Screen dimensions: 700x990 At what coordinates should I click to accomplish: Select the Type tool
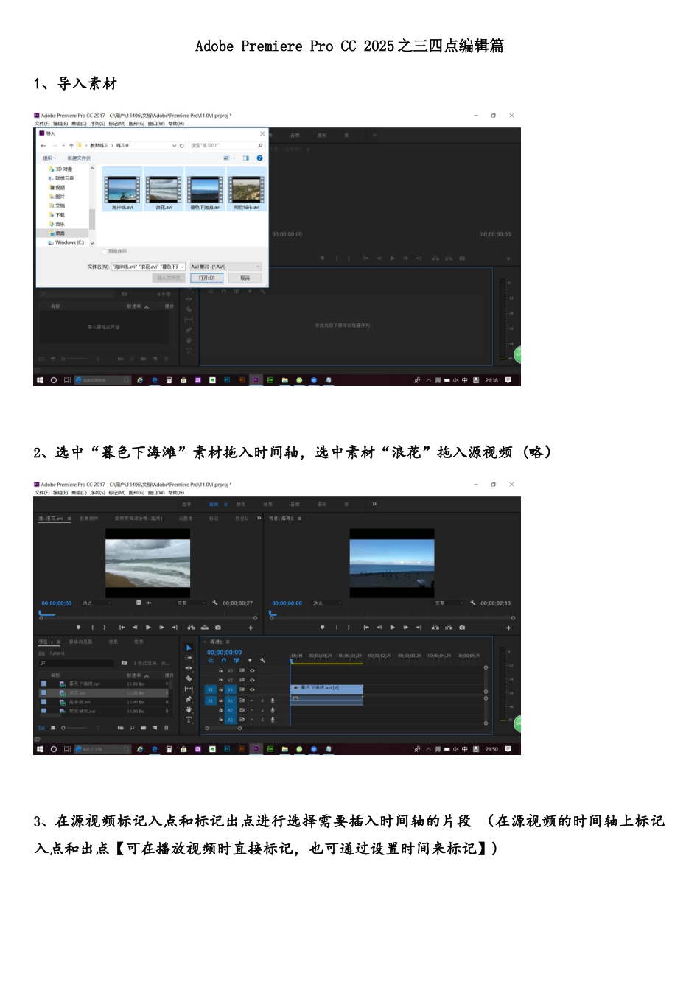click(x=189, y=720)
